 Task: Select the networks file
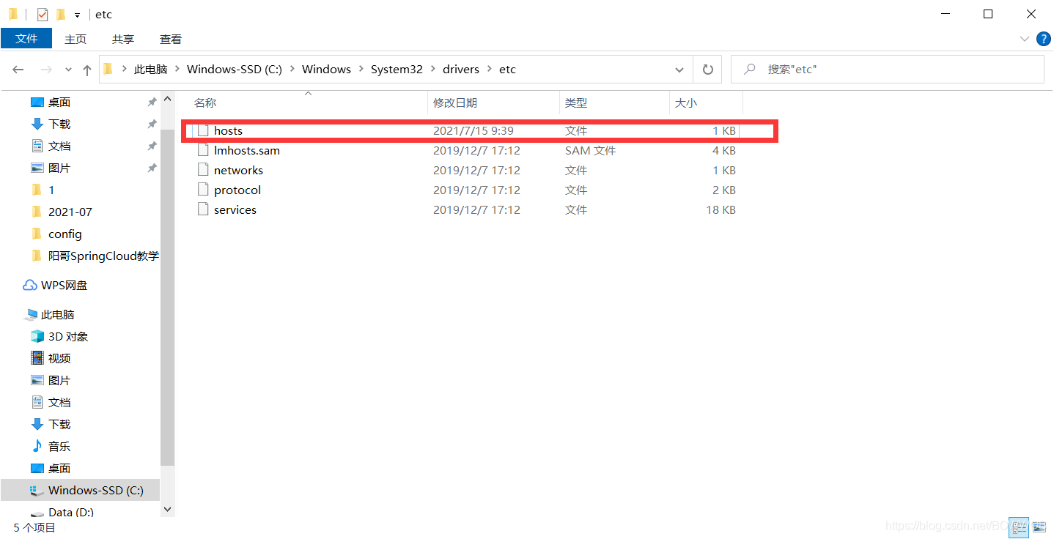click(x=465, y=170)
